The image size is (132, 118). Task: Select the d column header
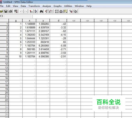[x=58, y=20]
